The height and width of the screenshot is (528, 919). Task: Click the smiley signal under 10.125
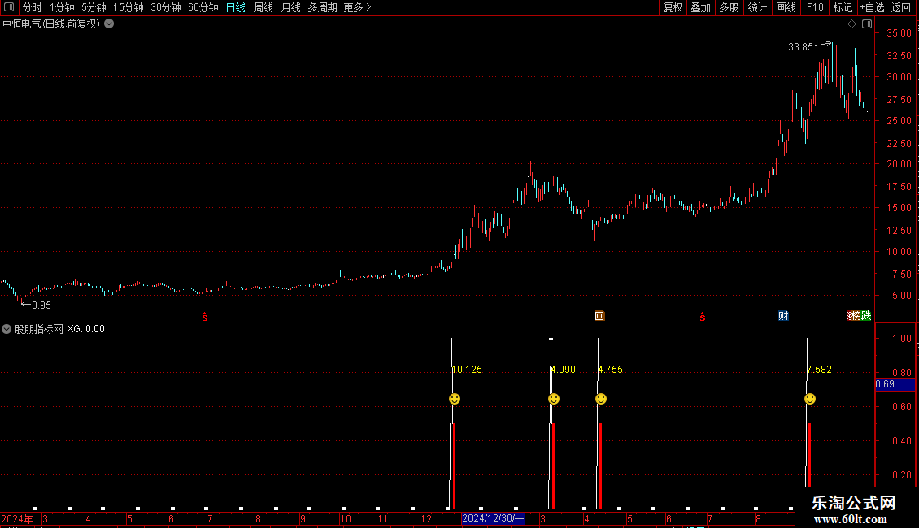[x=455, y=399]
